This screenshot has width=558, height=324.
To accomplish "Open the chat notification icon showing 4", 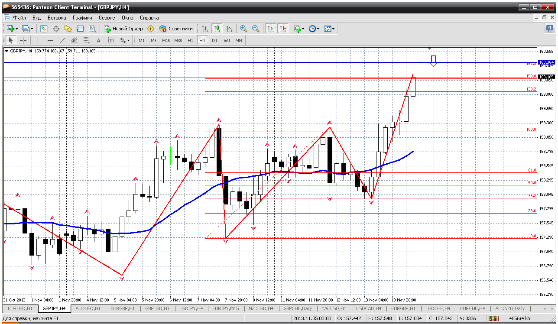I will click(549, 29).
